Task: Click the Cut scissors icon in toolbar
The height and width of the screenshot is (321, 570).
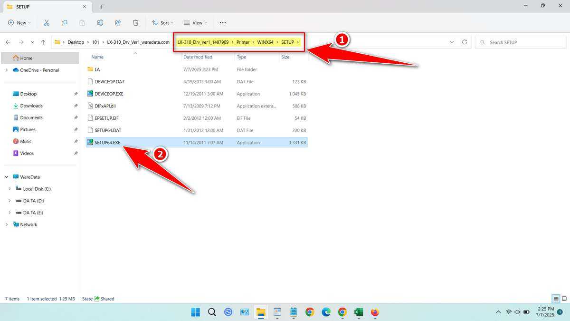Action: pos(47,23)
